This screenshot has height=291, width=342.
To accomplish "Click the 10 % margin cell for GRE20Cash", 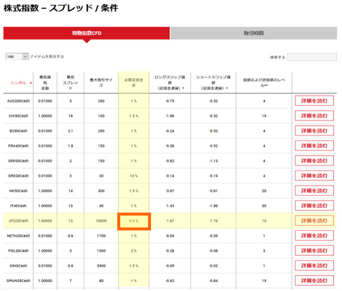I will point(134,176).
